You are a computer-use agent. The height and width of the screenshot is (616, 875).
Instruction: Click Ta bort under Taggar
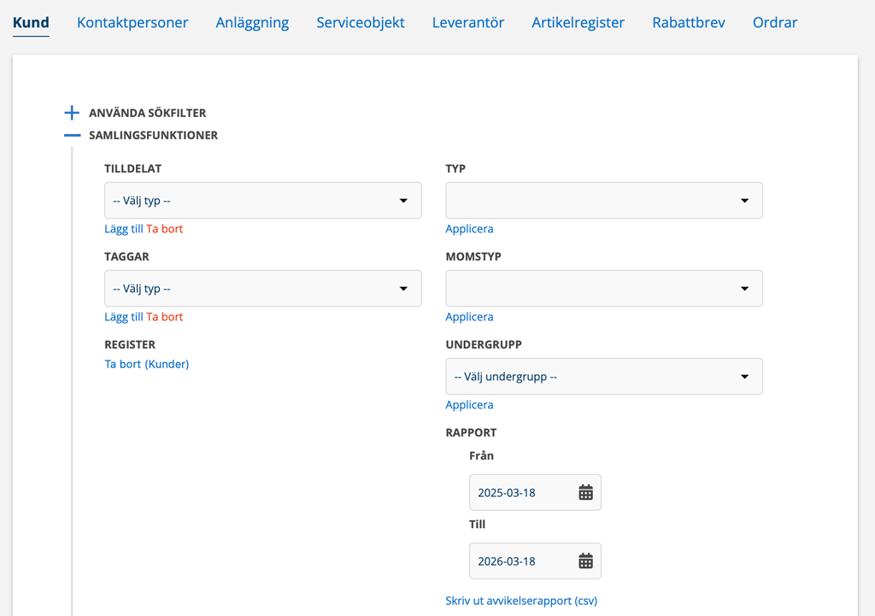point(165,317)
